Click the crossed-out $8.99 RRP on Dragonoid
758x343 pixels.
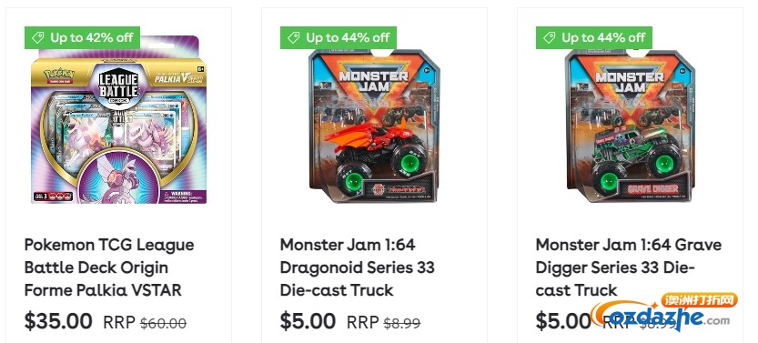401,323
